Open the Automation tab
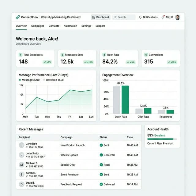 coord(70,26)
